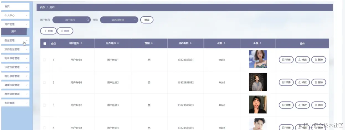Click 修改 for row 用户账号1
Screen dimensions: 345x130
click(302, 60)
